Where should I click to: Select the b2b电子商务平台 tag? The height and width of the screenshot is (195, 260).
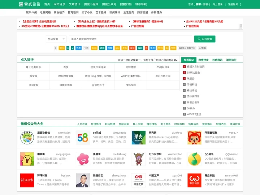pos(187,48)
